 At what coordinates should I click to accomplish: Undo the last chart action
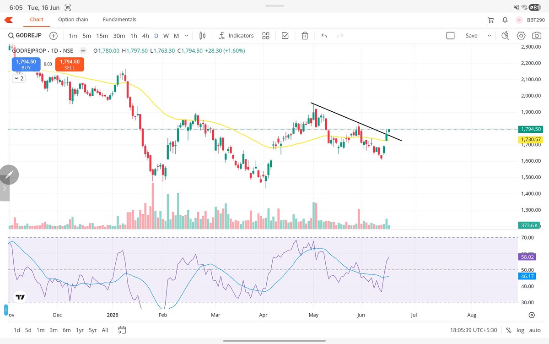pos(324,36)
